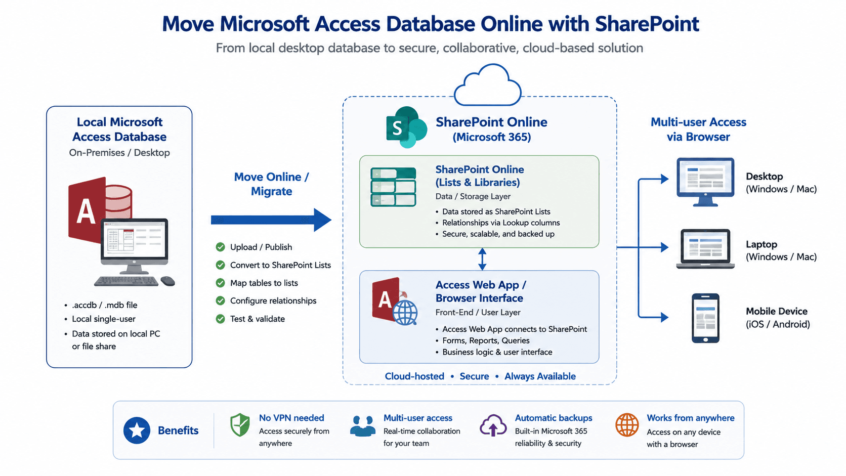Click the cloud icon above SharePoint Online
The height and width of the screenshot is (476, 846).
point(488,84)
